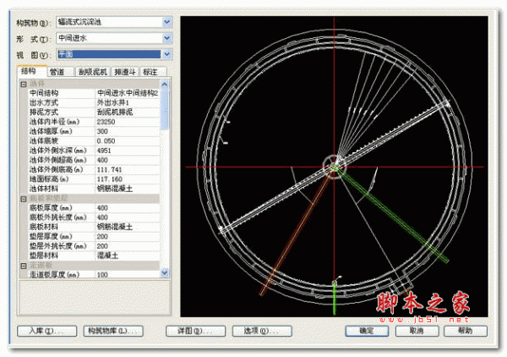Select the 标注 tab
This screenshot has width=507, height=357.
click(151, 72)
